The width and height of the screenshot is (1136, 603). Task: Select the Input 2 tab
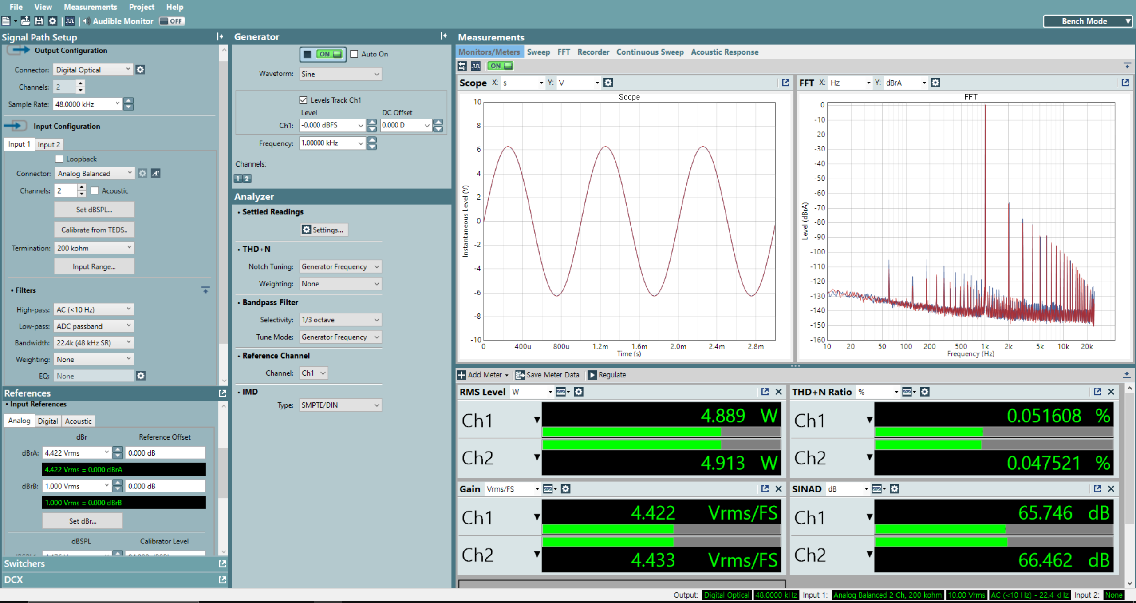(49, 144)
